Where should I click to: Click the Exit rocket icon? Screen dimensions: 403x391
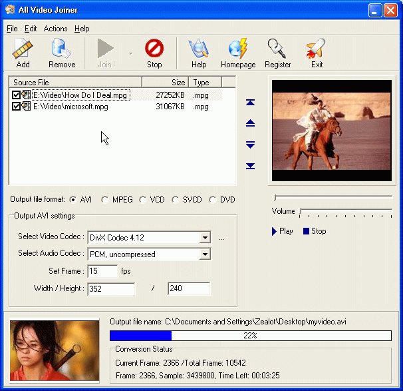[x=316, y=48]
